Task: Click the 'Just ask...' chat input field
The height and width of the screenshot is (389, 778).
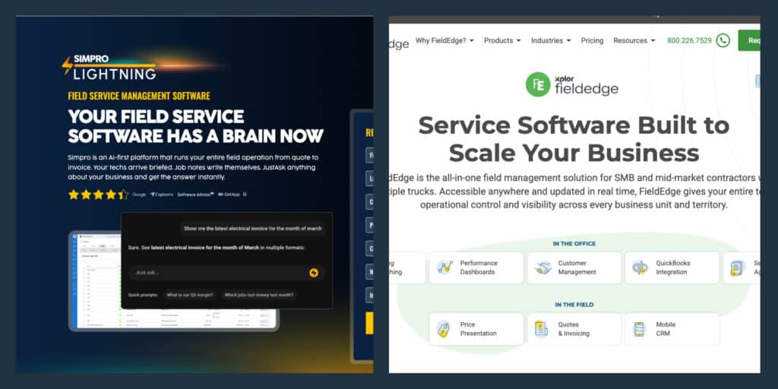Action: click(x=226, y=273)
